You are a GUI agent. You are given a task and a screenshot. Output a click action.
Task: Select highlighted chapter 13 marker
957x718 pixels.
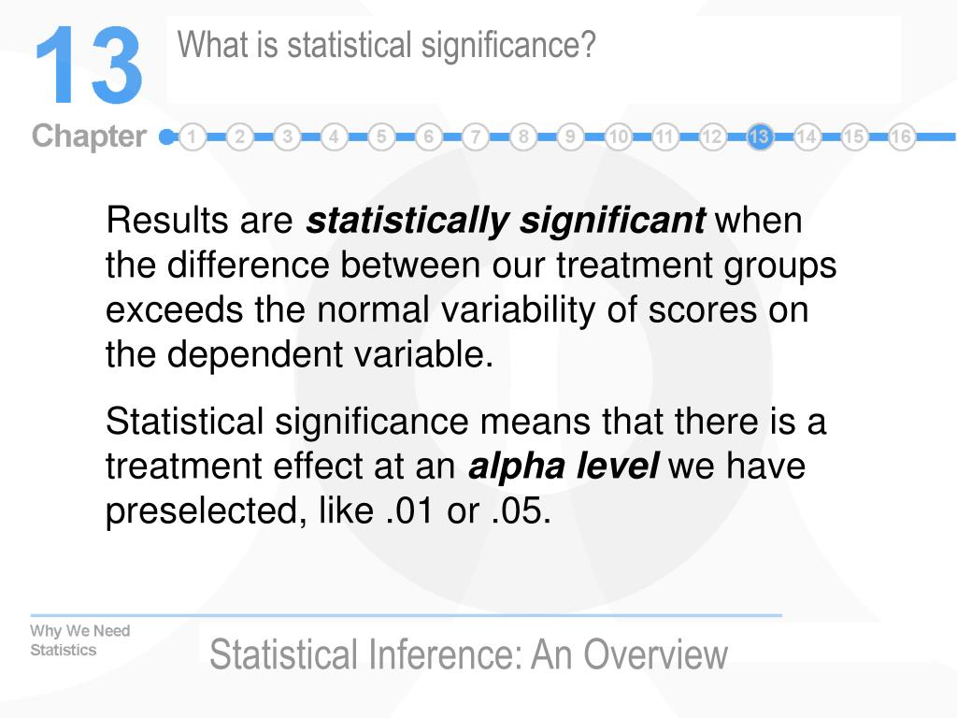click(x=760, y=136)
